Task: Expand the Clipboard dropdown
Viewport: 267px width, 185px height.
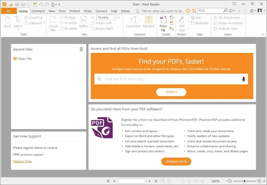Action: [x=44, y=23]
